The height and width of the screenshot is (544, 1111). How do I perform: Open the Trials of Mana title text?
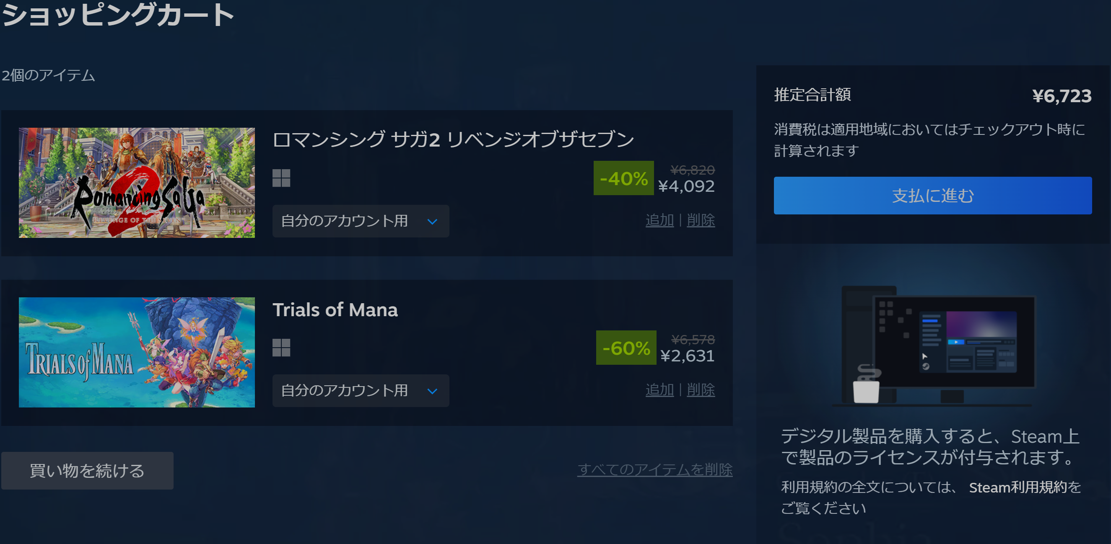tap(335, 309)
